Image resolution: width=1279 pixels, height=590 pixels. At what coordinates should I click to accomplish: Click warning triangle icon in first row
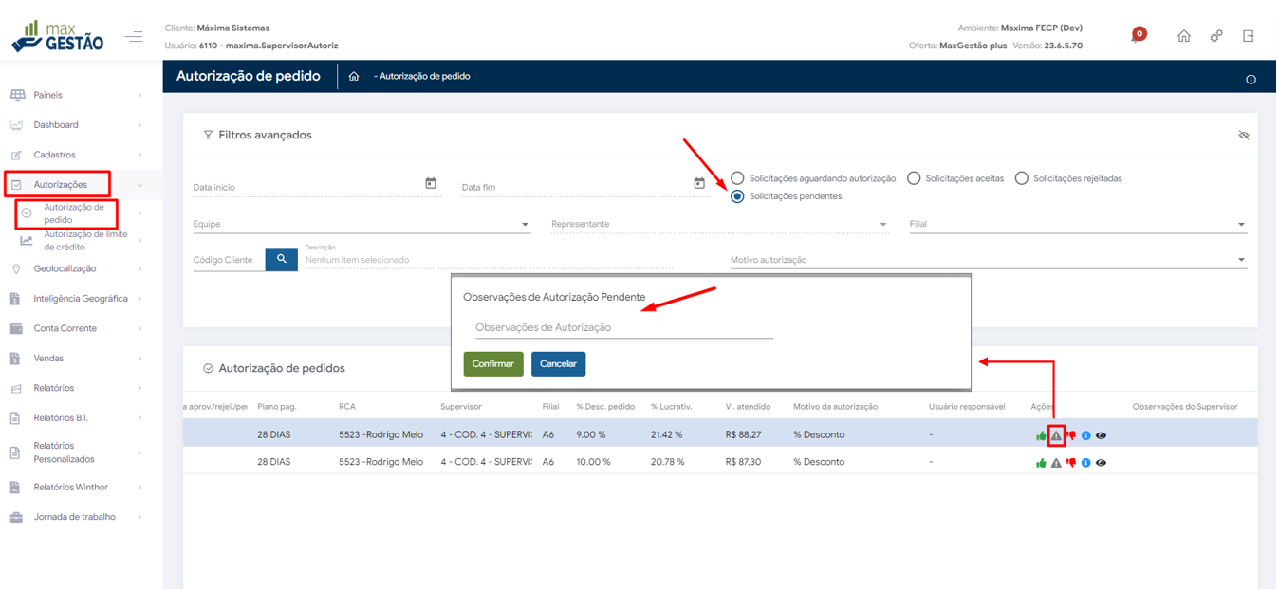tap(1056, 436)
